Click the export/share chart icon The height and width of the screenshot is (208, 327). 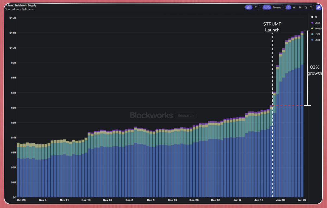click(x=319, y=7)
